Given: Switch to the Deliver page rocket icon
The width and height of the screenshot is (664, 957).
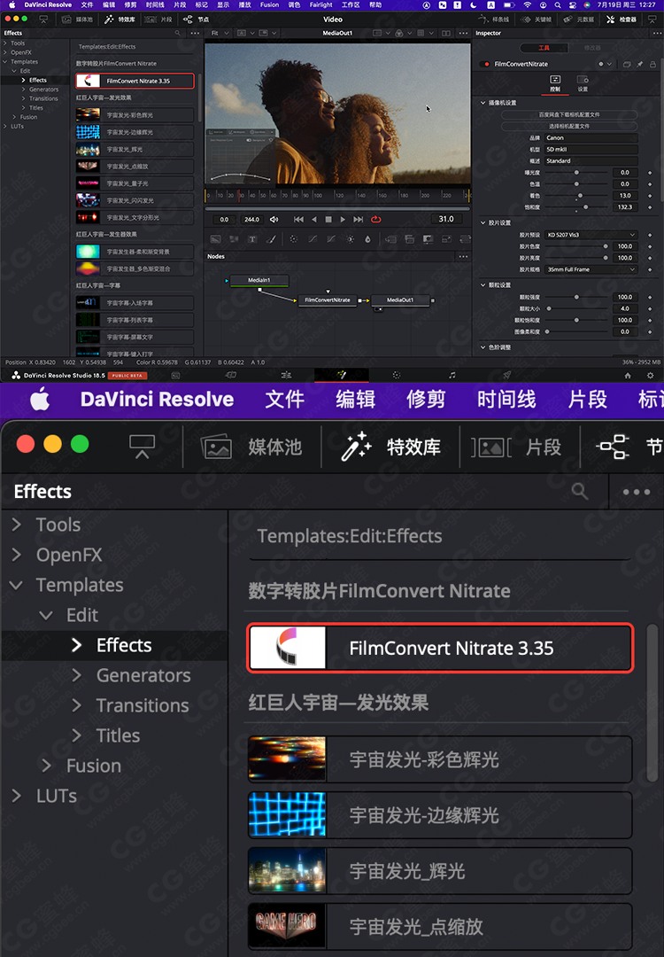Looking at the screenshot, I should point(506,376).
